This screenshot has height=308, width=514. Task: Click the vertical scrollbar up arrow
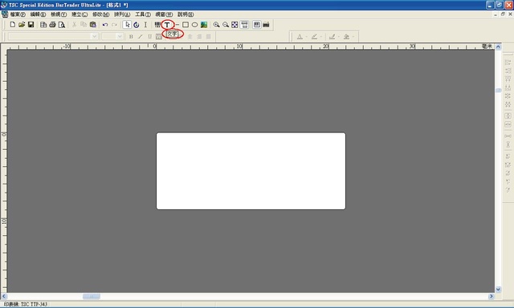498,47
